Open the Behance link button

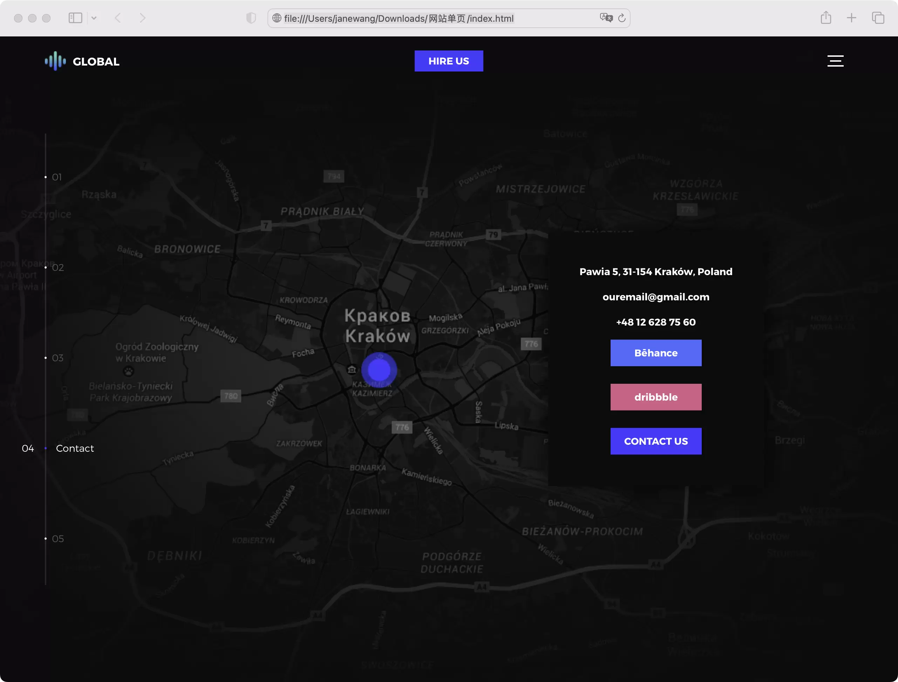coord(656,353)
